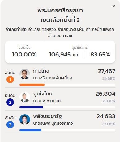Click the orange vote progress bar
The image size is (120, 142).
[x=32, y=85]
